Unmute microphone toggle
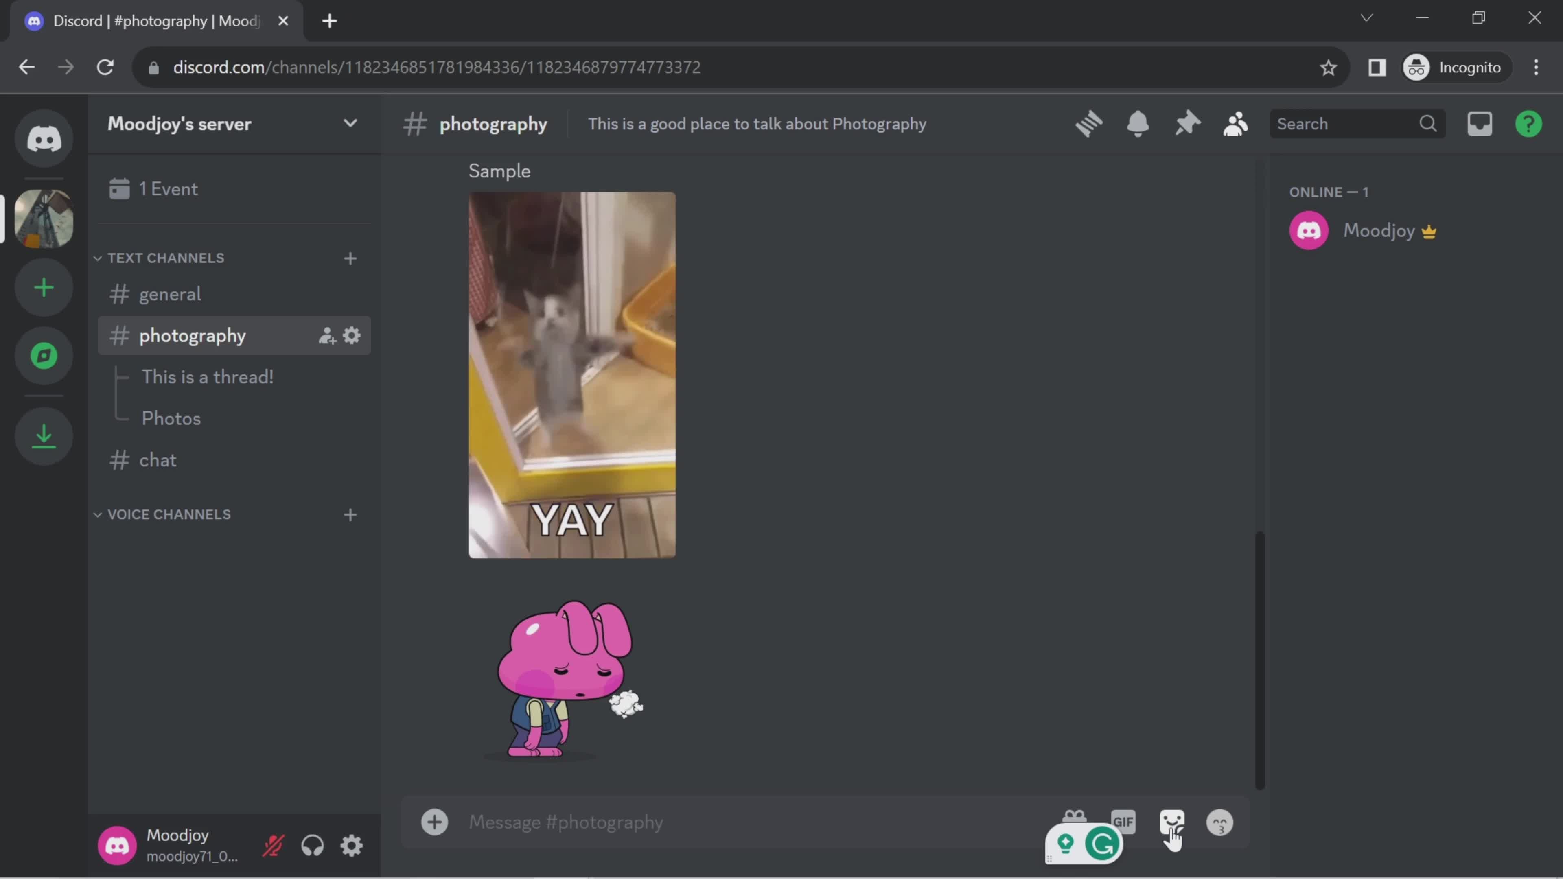This screenshot has height=879, width=1563. [273, 846]
